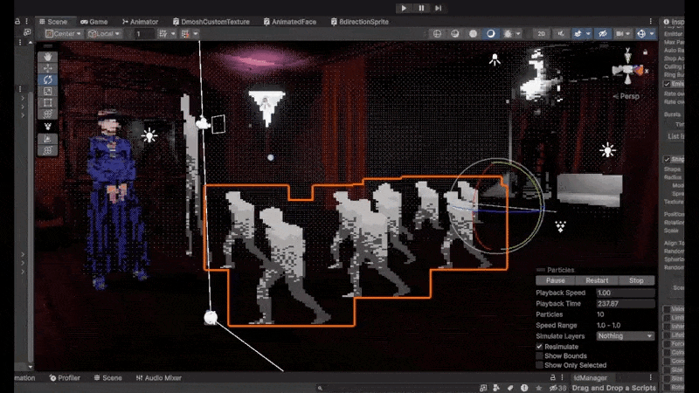Viewport: 699px width, 393px height.
Task: Enable the Show Bounds checkbox
Action: point(538,356)
